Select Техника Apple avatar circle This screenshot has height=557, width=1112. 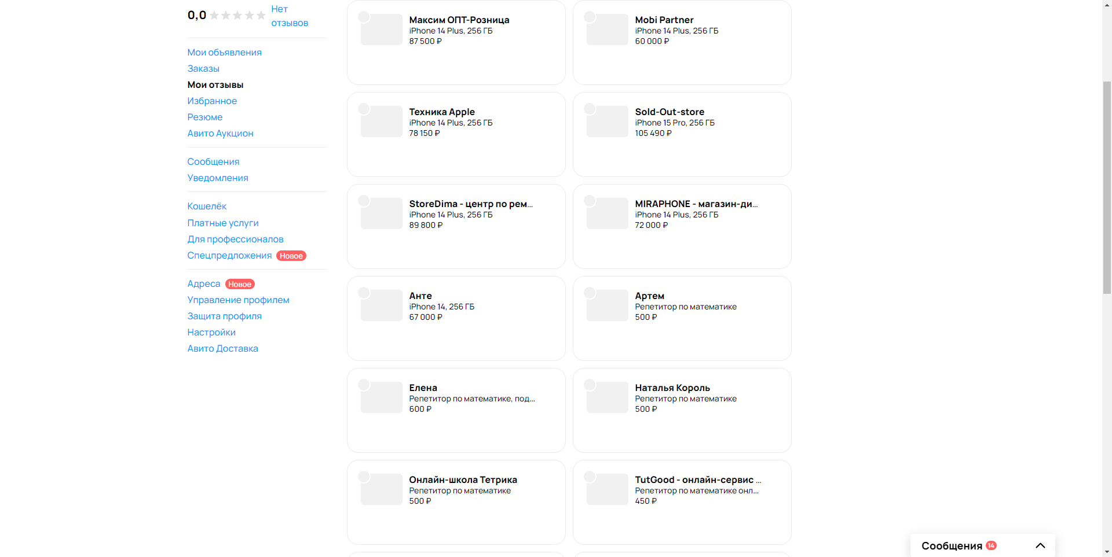[364, 109]
